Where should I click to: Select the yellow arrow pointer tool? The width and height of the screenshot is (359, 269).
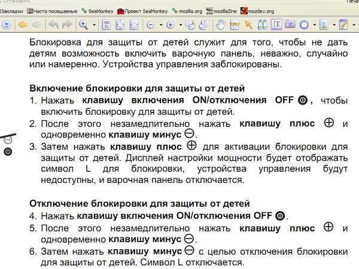coord(249,25)
